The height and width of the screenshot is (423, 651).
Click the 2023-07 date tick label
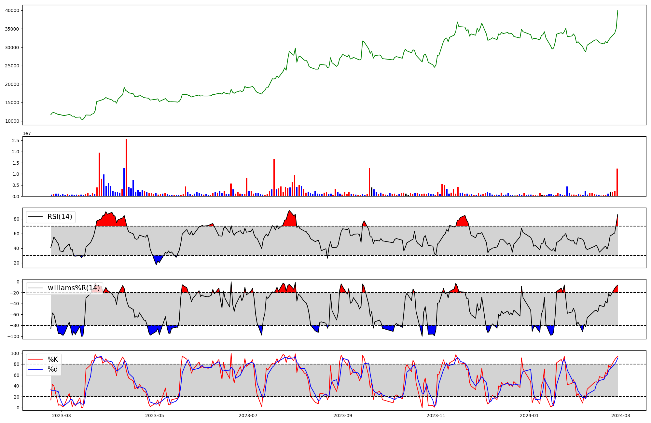tap(248, 416)
